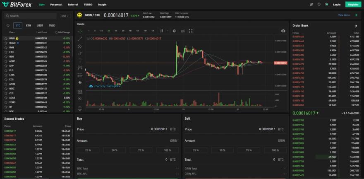The height and width of the screenshot is (179, 364).
Task: Click the green app download icon in header
Action: click(326, 4)
